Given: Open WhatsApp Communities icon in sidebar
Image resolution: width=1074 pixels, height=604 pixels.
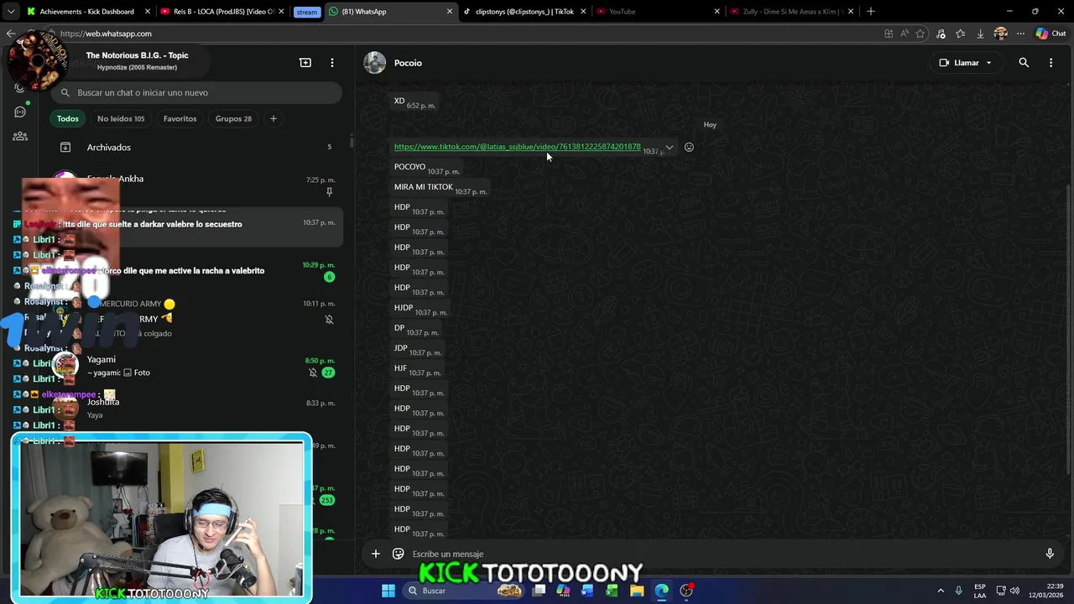Looking at the screenshot, I should 20,136.
